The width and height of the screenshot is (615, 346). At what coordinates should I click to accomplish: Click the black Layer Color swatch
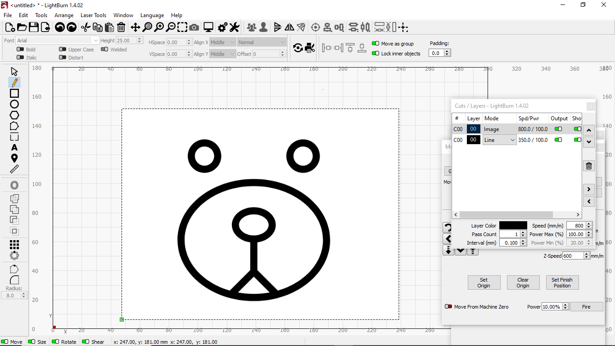click(513, 226)
